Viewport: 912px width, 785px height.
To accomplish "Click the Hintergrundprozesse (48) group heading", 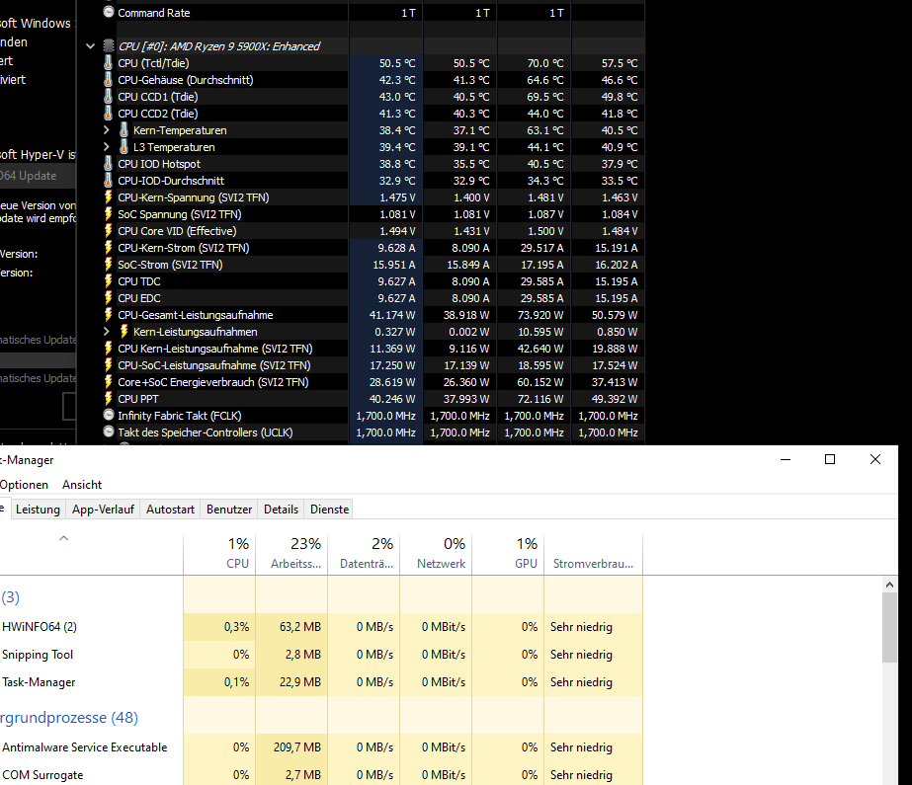I will click(68, 718).
